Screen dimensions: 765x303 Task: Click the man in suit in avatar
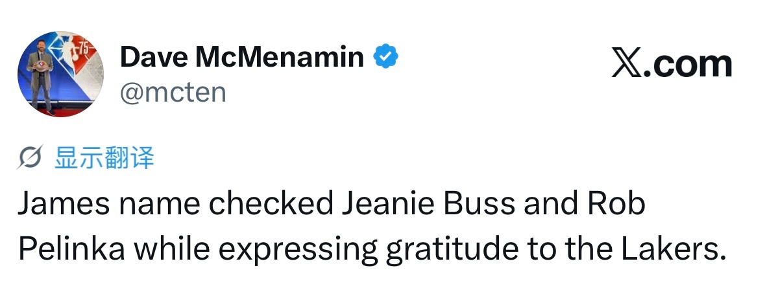(x=40, y=72)
